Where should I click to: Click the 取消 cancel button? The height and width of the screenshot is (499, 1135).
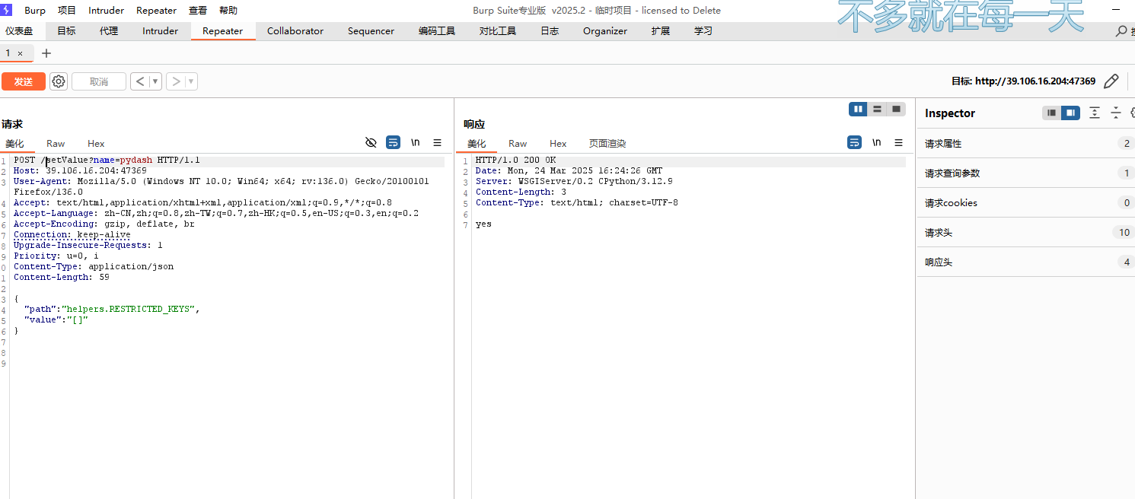99,81
